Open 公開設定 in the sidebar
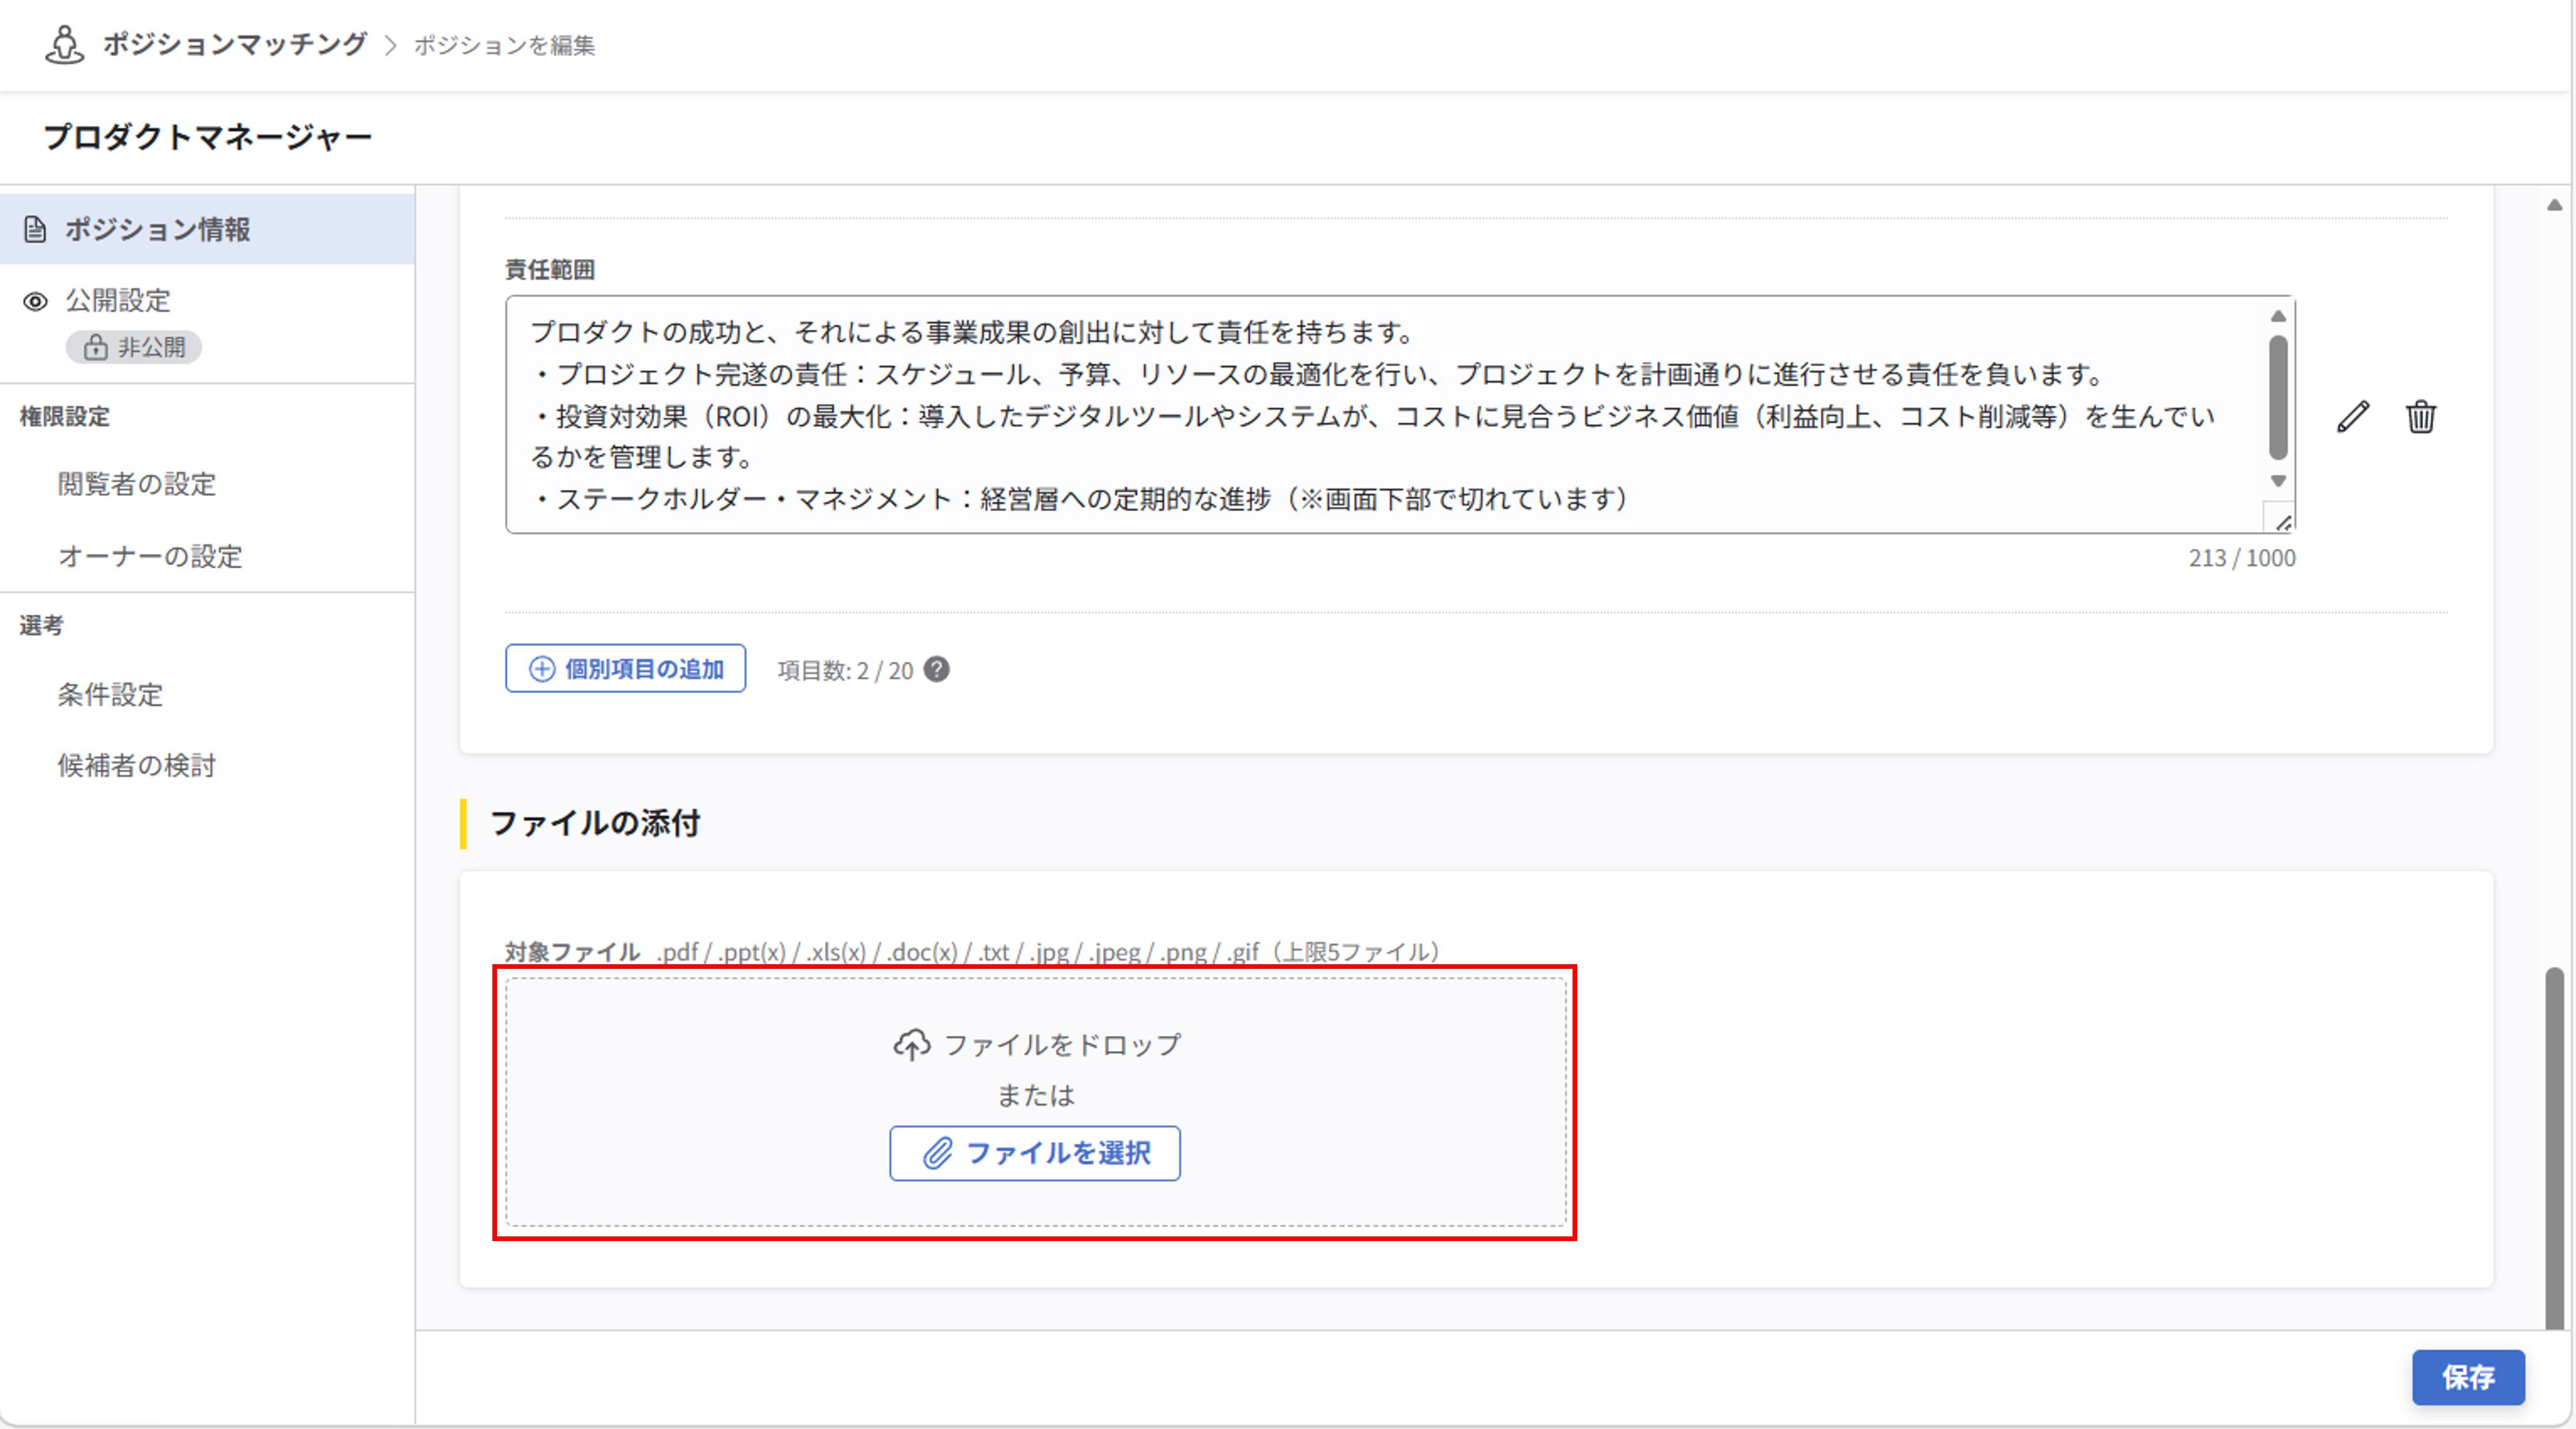Viewport: 2576px width, 1429px height. coord(118,300)
